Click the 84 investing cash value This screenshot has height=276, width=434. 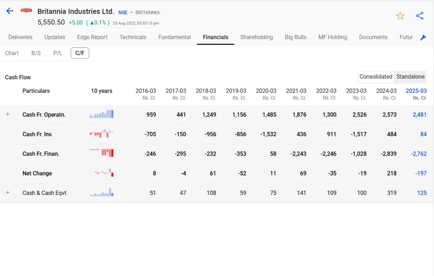pyautogui.click(x=423, y=134)
